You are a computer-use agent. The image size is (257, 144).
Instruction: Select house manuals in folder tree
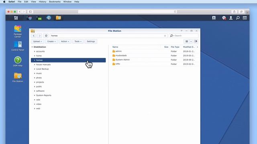(x=43, y=65)
